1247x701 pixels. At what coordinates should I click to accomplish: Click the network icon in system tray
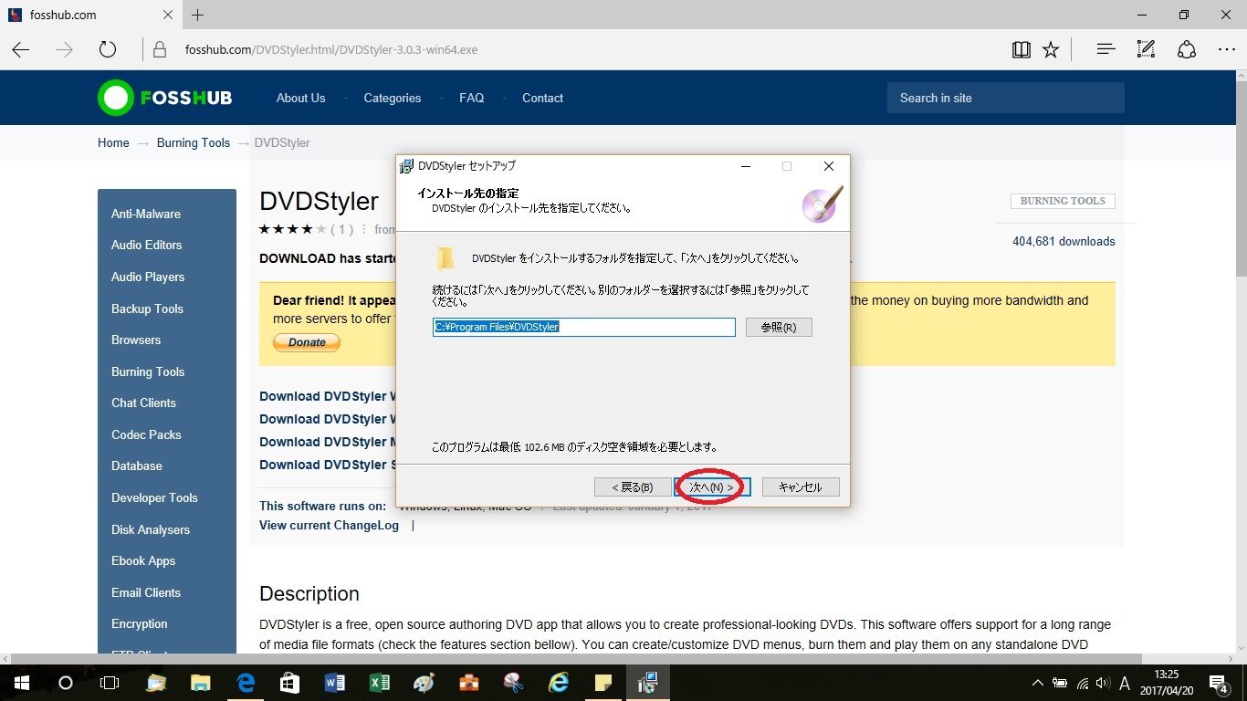(1082, 683)
